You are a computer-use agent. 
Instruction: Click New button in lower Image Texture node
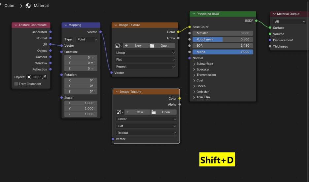click(137, 112)
